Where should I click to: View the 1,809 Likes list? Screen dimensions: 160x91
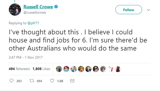pos(41,69)
